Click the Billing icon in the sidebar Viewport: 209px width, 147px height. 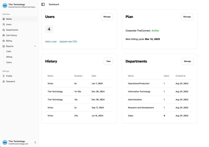coord(4,41)
